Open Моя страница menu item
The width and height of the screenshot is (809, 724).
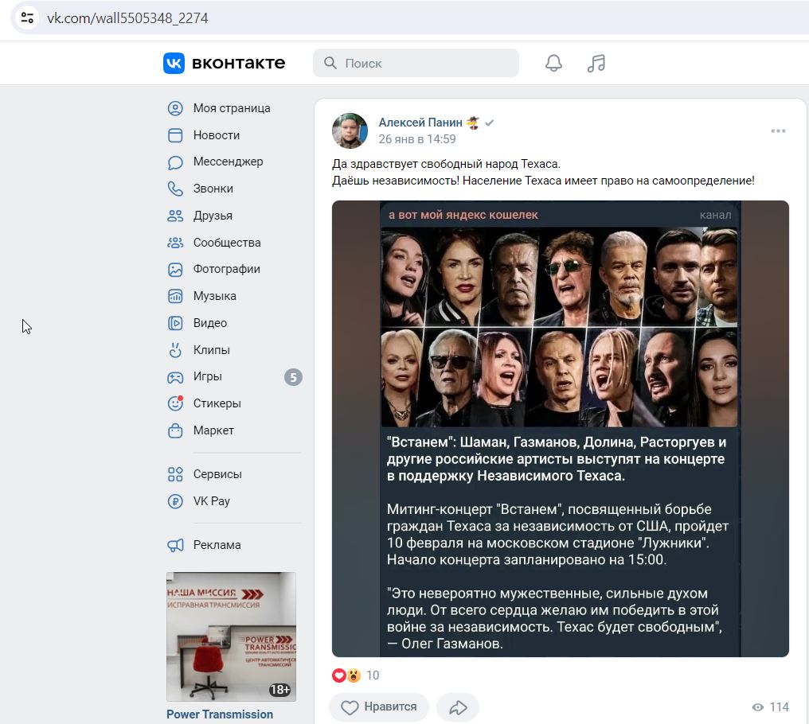[233, 108]
